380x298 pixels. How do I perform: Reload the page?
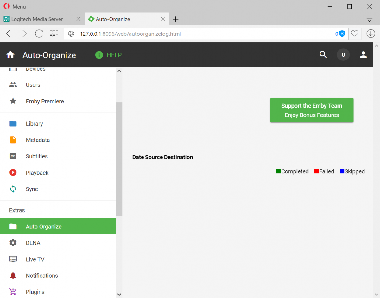coord(39,34)
